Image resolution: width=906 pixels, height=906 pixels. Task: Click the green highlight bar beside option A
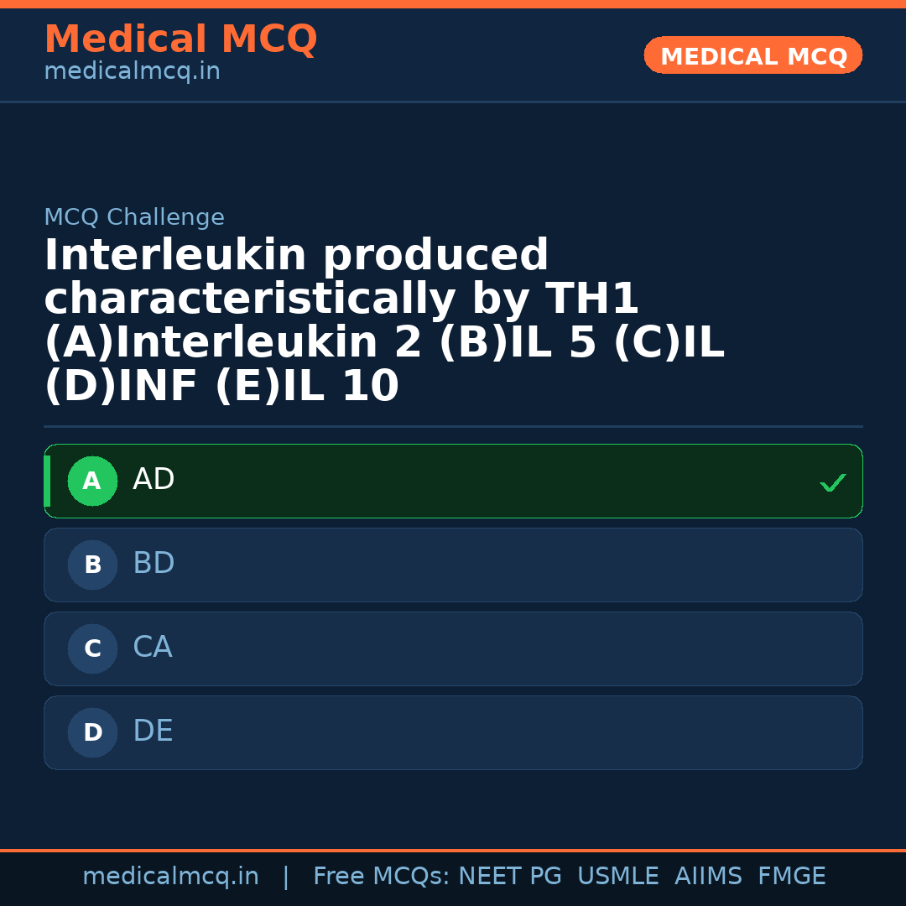pyautogui.click(x=48, y=481)
